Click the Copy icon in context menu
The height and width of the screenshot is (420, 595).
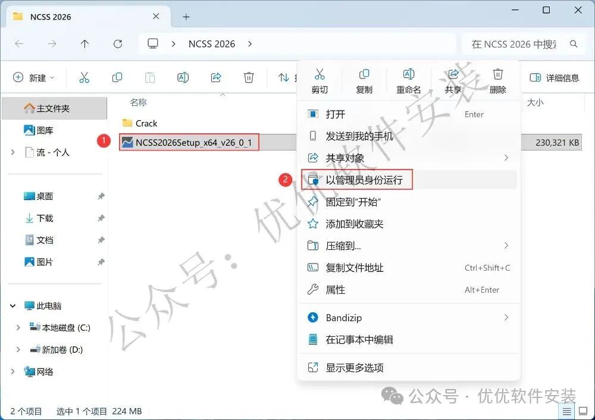[364, 74]
